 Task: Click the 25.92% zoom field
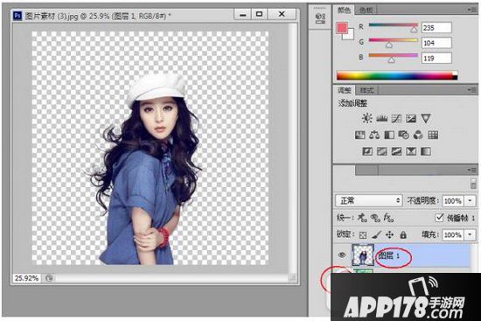[26, 278]
